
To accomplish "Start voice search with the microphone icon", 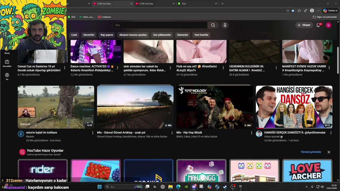I will point(225,25).
